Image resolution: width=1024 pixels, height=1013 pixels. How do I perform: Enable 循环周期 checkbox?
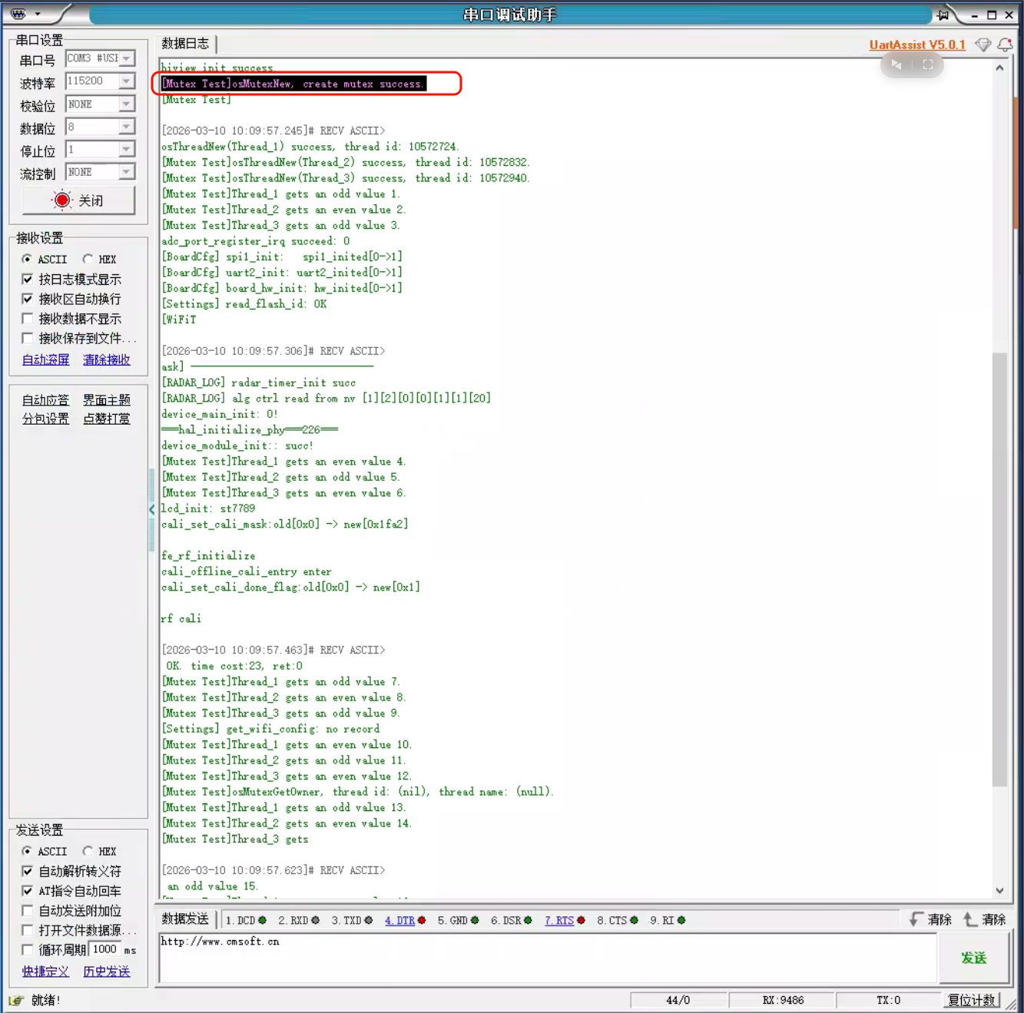[x=28, y=950]
